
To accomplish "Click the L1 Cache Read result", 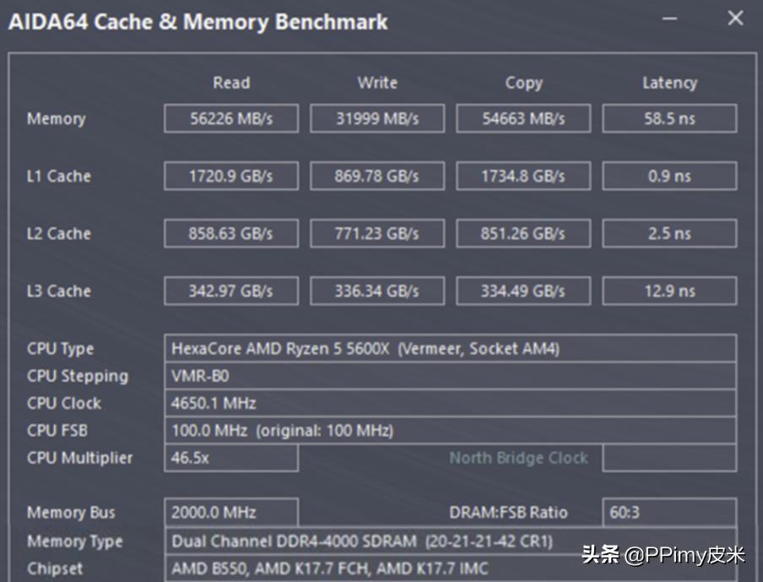I will [x=230, y=177].
